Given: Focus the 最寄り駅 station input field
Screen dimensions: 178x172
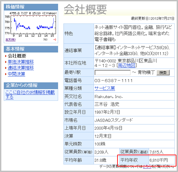Looking at the screenshot, I should pos(113,72).
